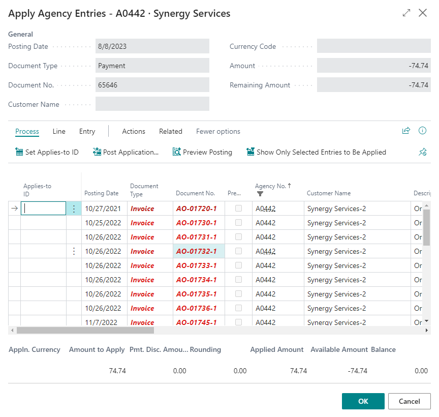Open the Related menu
The width and height of the screenshot is (439, 417).
(170, 131)
